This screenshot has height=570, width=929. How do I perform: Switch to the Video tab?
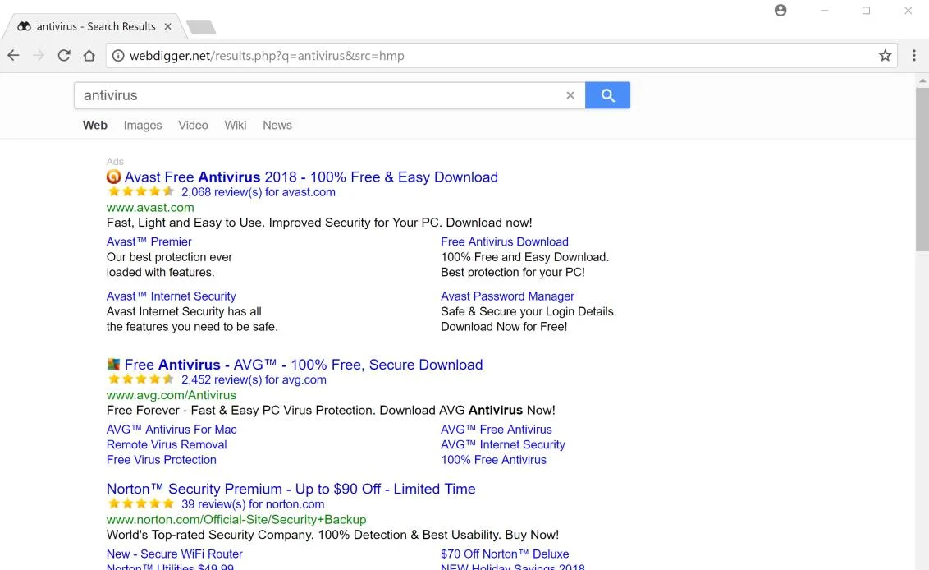tap(193, 125)
